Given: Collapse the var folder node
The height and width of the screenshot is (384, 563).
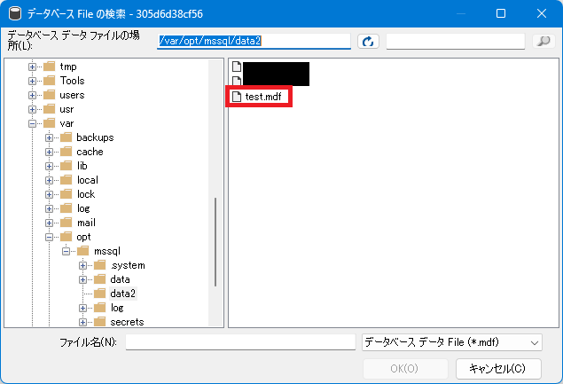Looking at the screenshot, I should pos(32,123).
